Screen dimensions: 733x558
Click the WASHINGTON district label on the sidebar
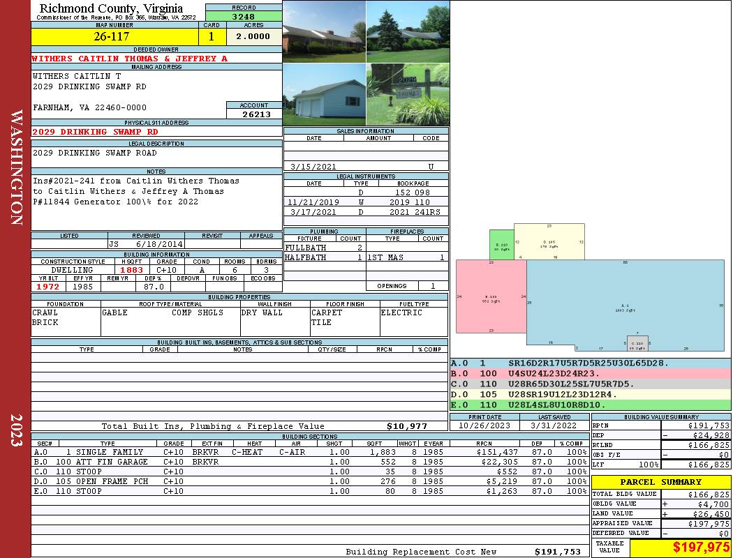[x=16, y=167]
